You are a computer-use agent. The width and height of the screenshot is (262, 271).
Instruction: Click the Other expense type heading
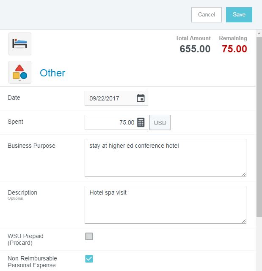52,73
